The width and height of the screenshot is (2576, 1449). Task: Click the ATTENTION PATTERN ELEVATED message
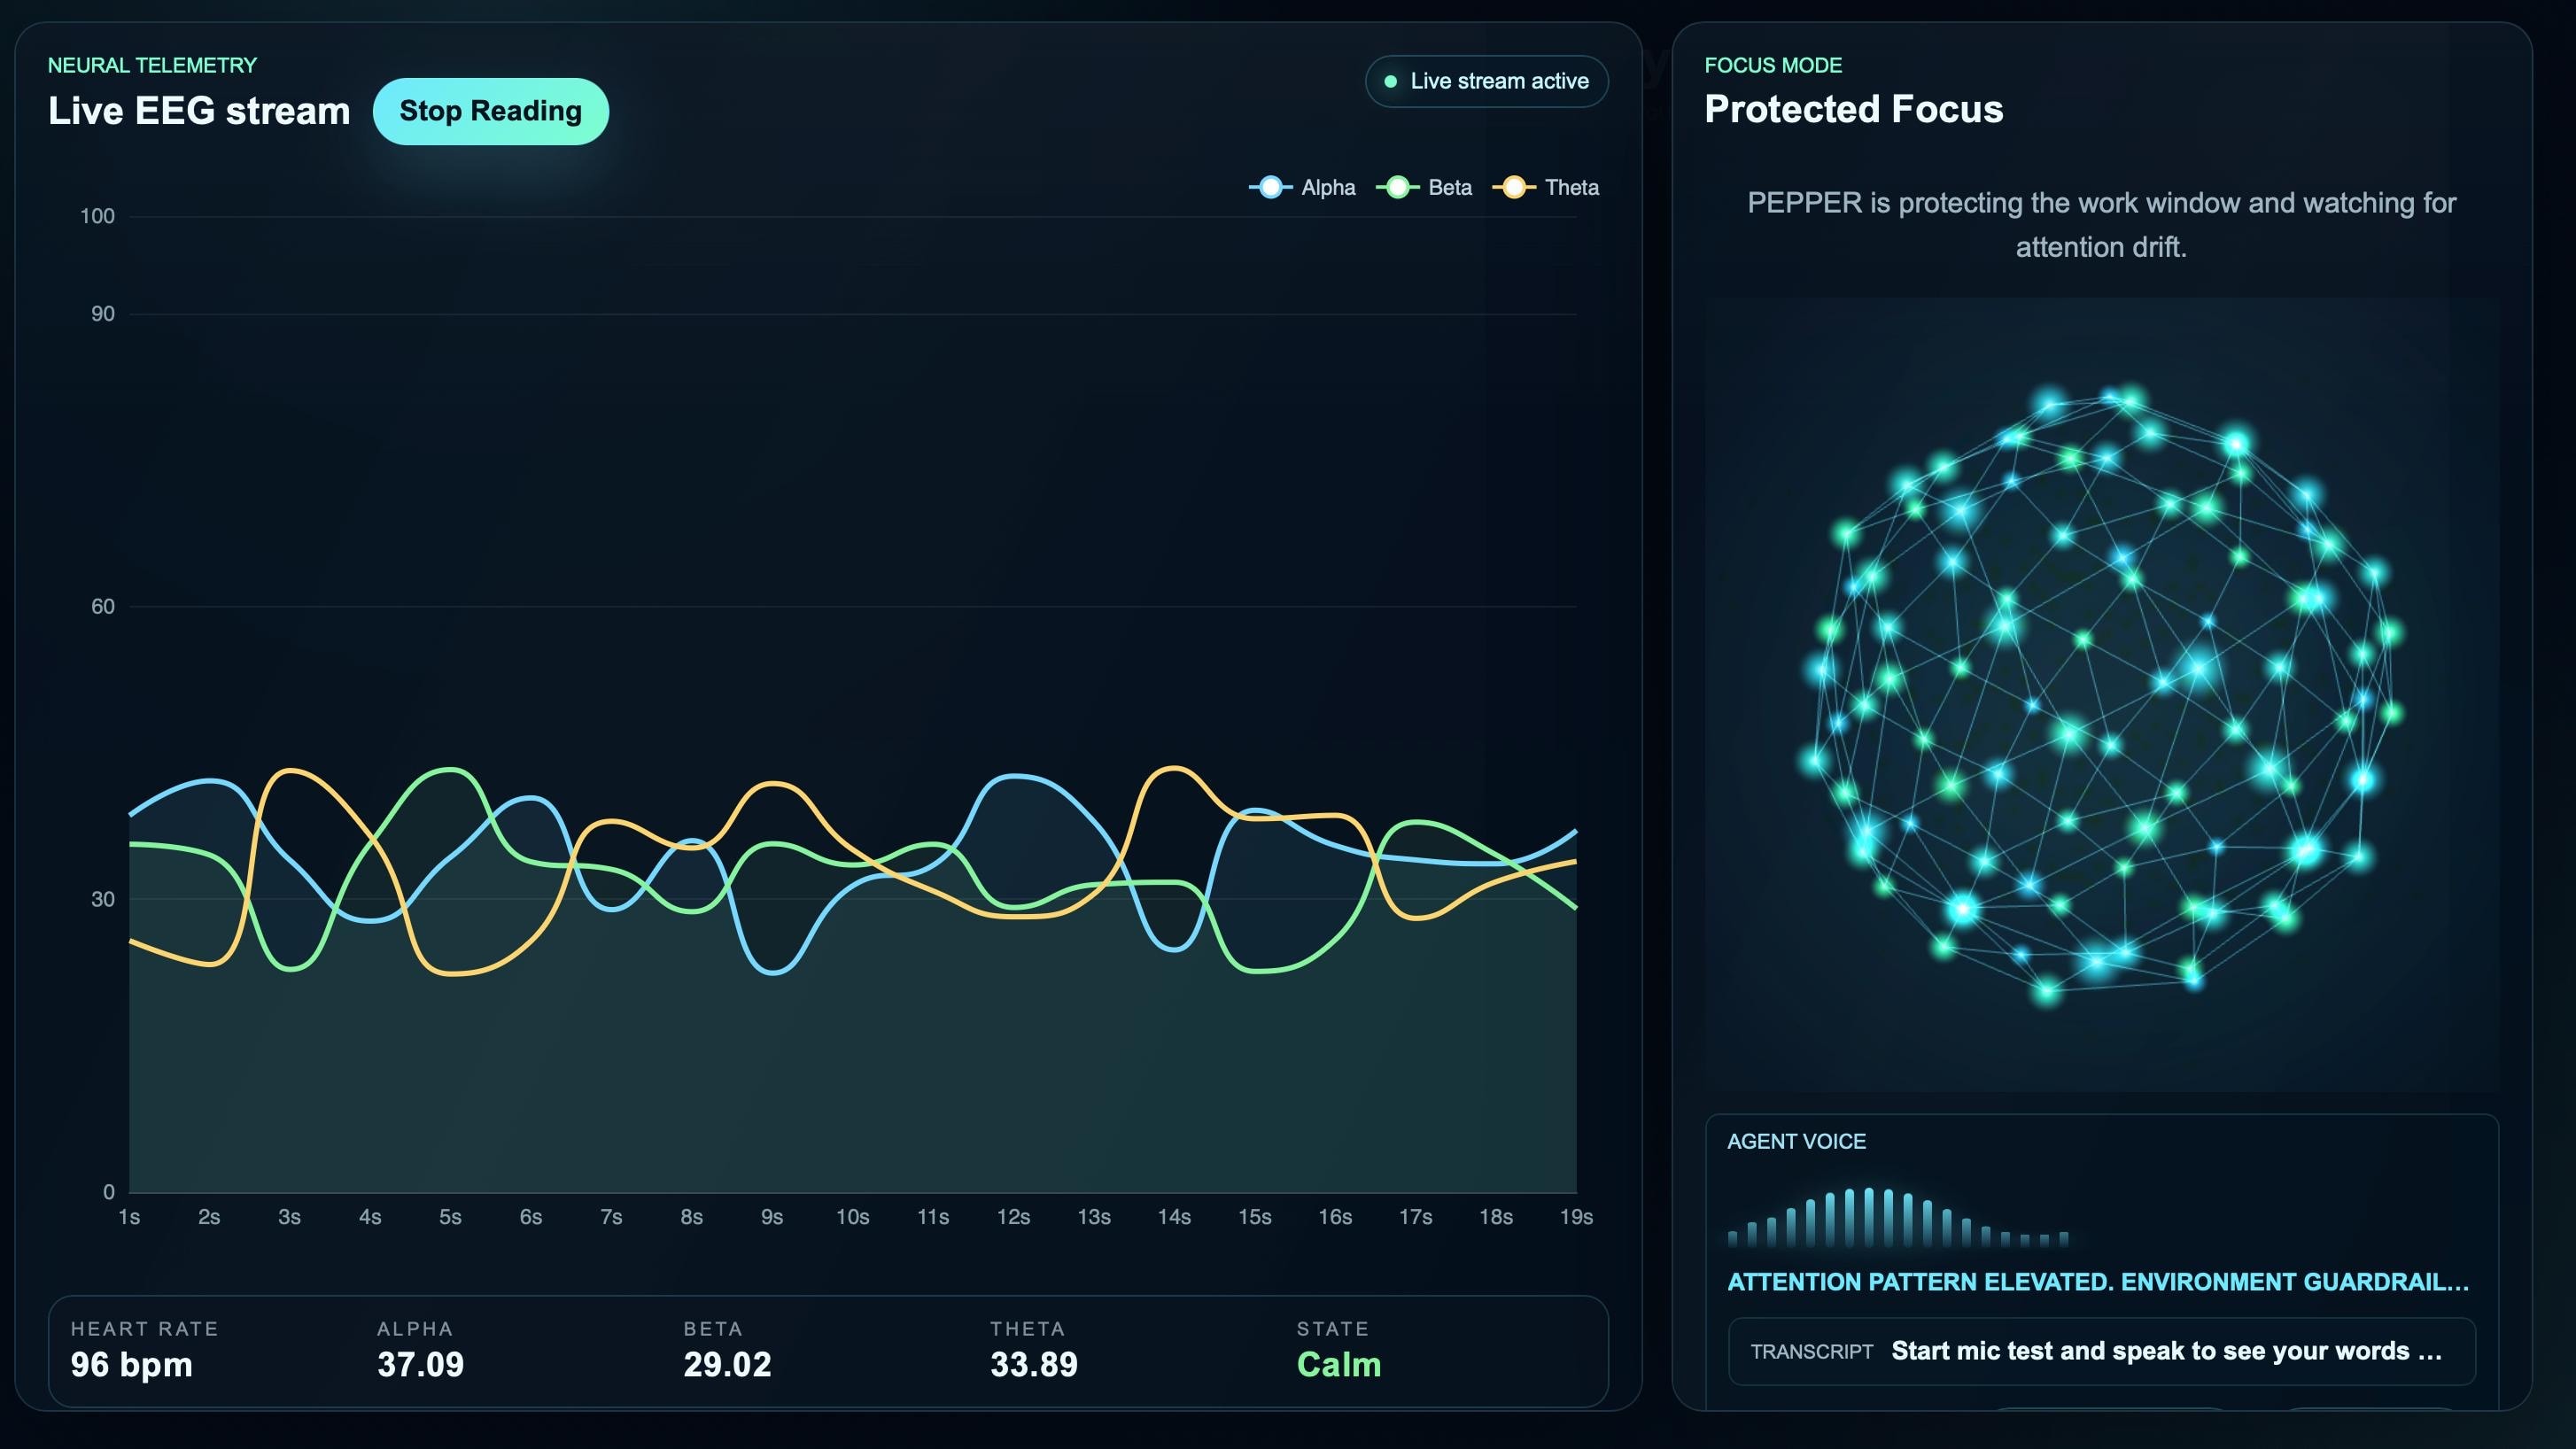coord(2098,1282)
